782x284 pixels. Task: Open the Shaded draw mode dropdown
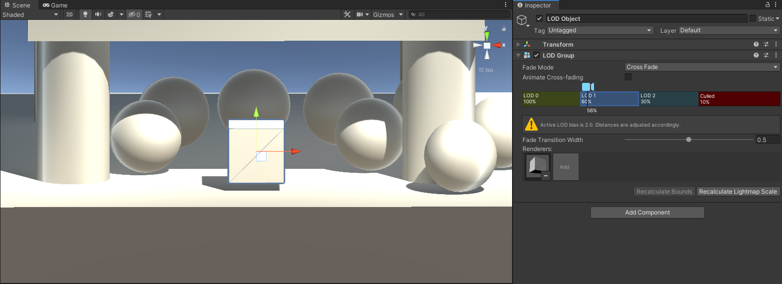pos(30,14)
